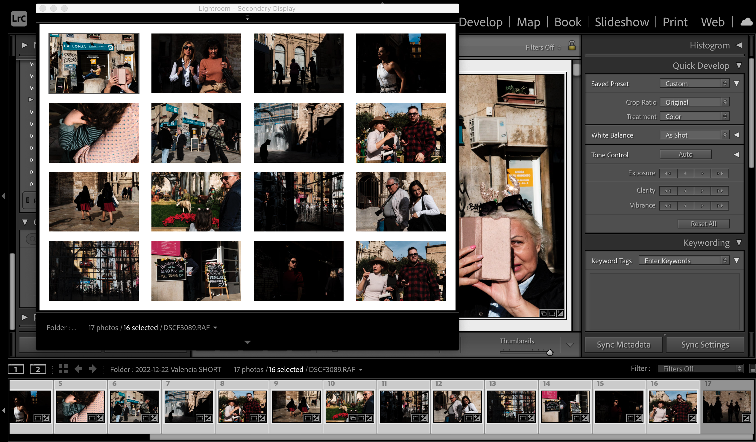The height and width of the screenshot is (442, 756).
Task: Expand the Histogram panel
Action: [x=739, y=45]
